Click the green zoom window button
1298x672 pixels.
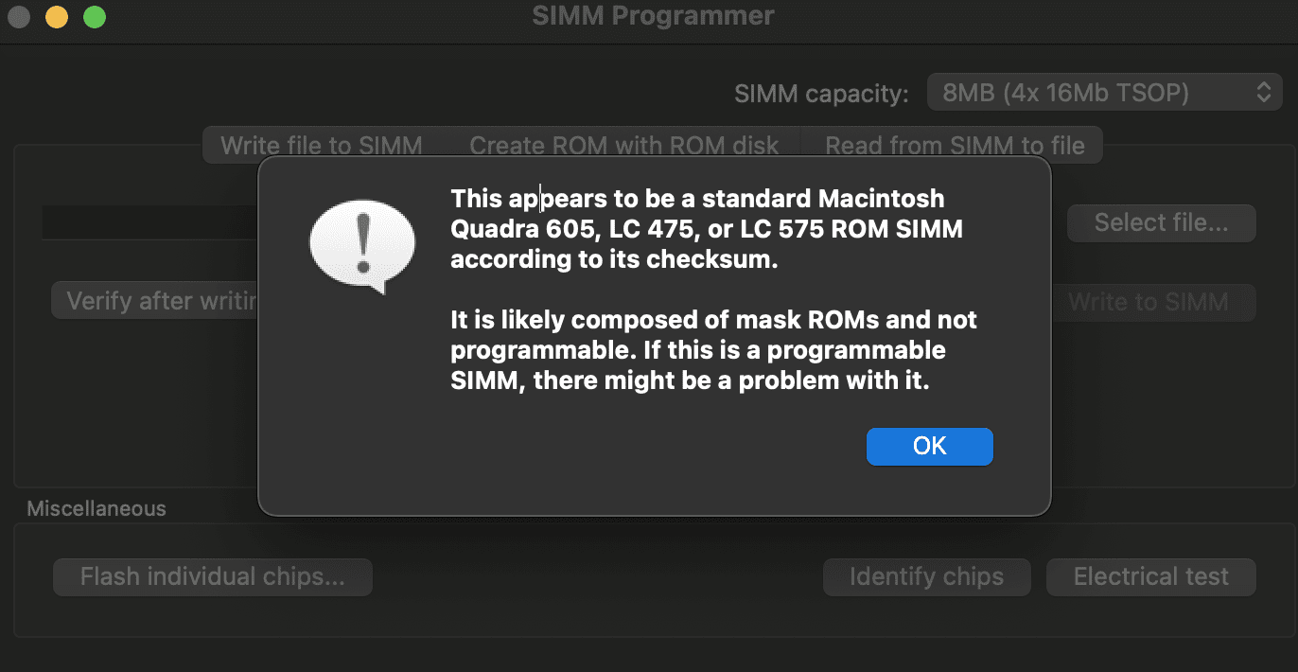95,16
